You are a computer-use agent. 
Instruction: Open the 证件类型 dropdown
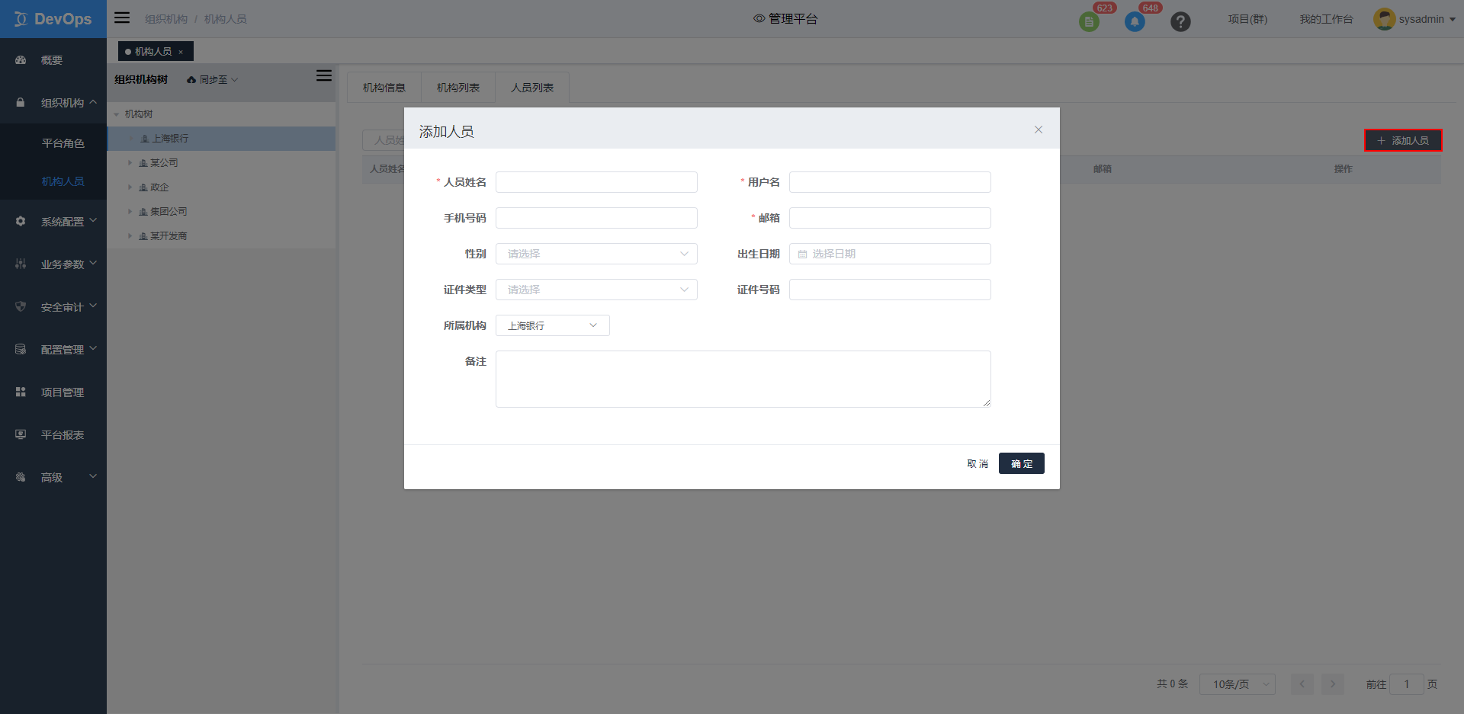[596, 290]
